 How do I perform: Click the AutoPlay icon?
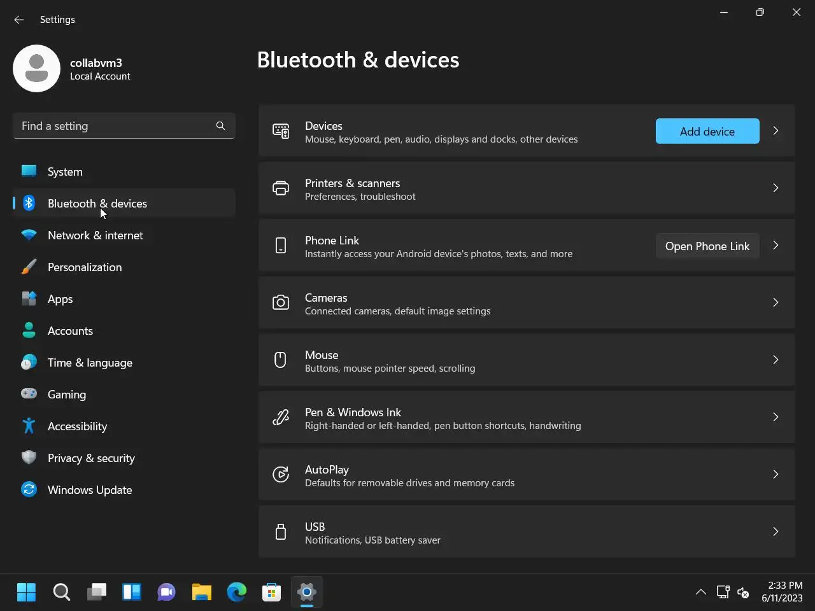281,475
